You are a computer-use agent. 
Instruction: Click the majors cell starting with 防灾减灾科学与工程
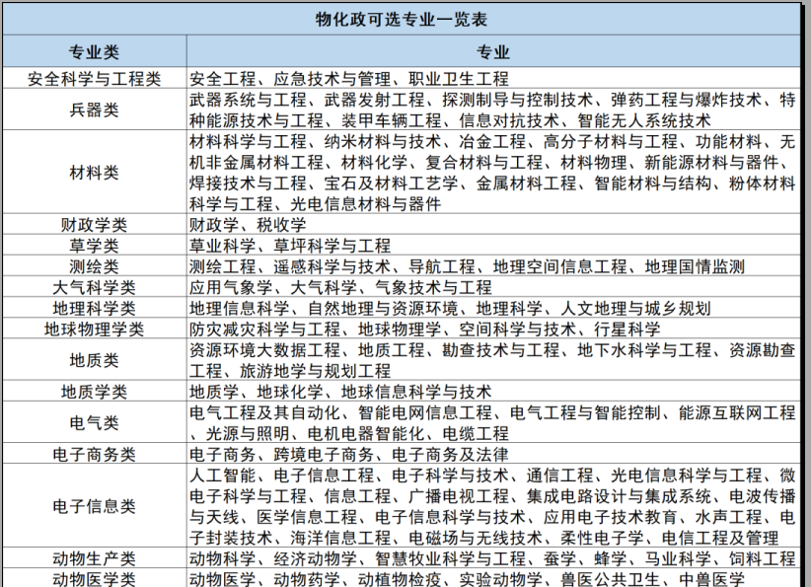pyautogui.click(x=493, y=329)
